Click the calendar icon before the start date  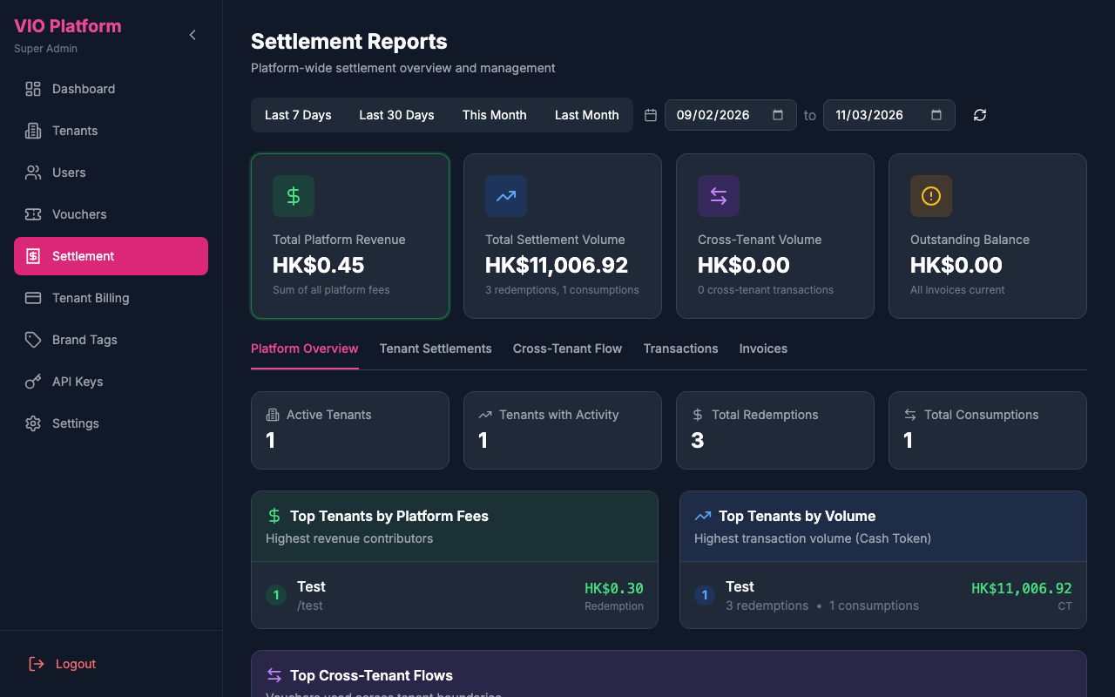(650, 114)
